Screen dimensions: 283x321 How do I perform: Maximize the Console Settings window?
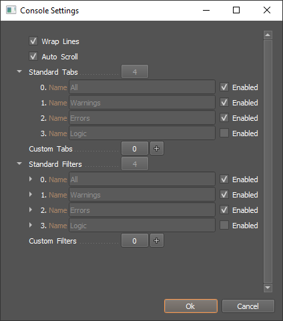236,10
